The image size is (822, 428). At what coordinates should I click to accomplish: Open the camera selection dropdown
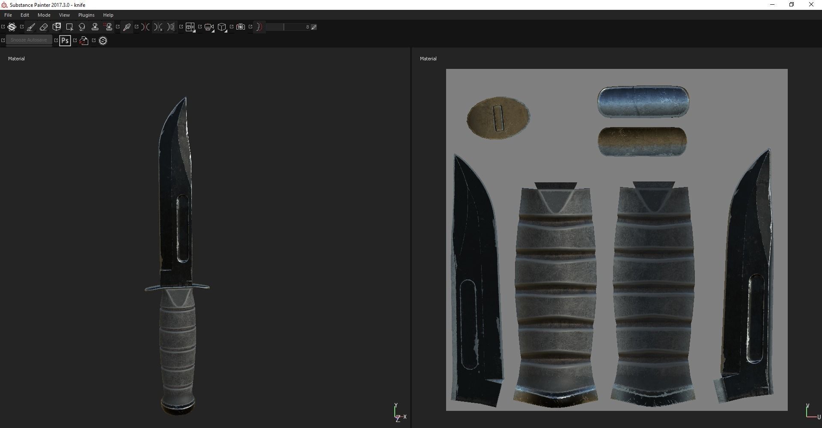(209, 27)
